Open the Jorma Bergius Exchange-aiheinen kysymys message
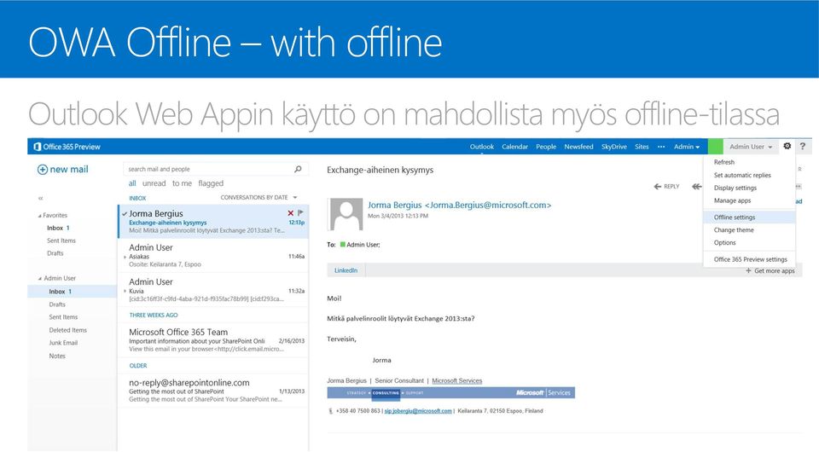 [x=213, y=221]
